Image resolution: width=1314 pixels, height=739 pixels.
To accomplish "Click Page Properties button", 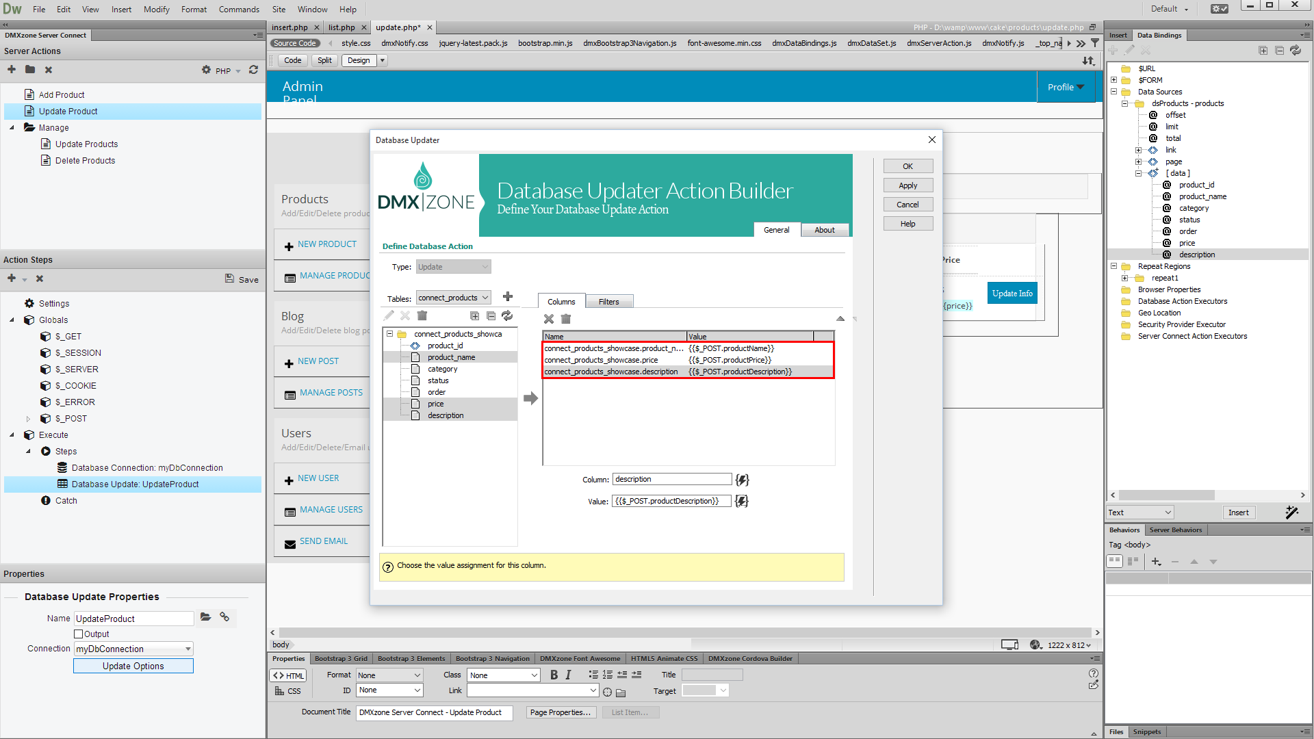I will [x=561, y=712].
